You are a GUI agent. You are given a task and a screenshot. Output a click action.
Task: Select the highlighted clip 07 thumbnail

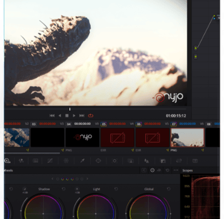pos(188,138)
